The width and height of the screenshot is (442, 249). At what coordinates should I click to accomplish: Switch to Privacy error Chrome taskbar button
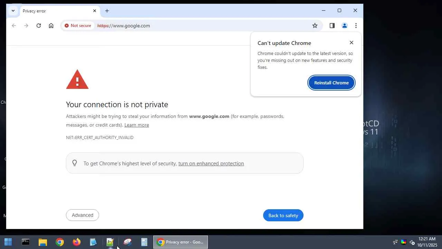[181, 242]
